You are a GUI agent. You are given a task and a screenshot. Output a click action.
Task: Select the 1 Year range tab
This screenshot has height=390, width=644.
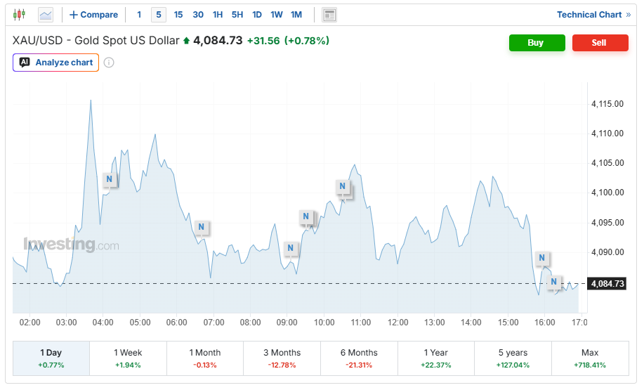(435, 358)
